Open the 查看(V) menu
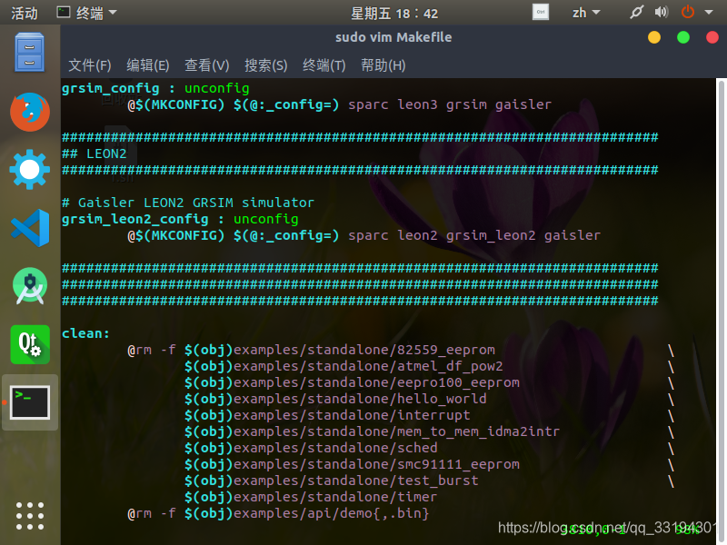The height and width of the screenshot is (545, 727). coord(207,65)
